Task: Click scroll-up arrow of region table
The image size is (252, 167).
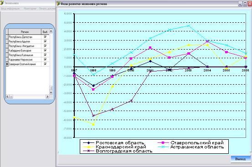Action: [51, 31]
